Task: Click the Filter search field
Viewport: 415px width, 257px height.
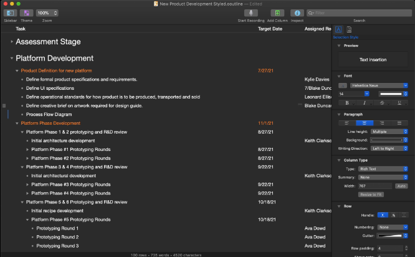Action: [x=359, y=12]
